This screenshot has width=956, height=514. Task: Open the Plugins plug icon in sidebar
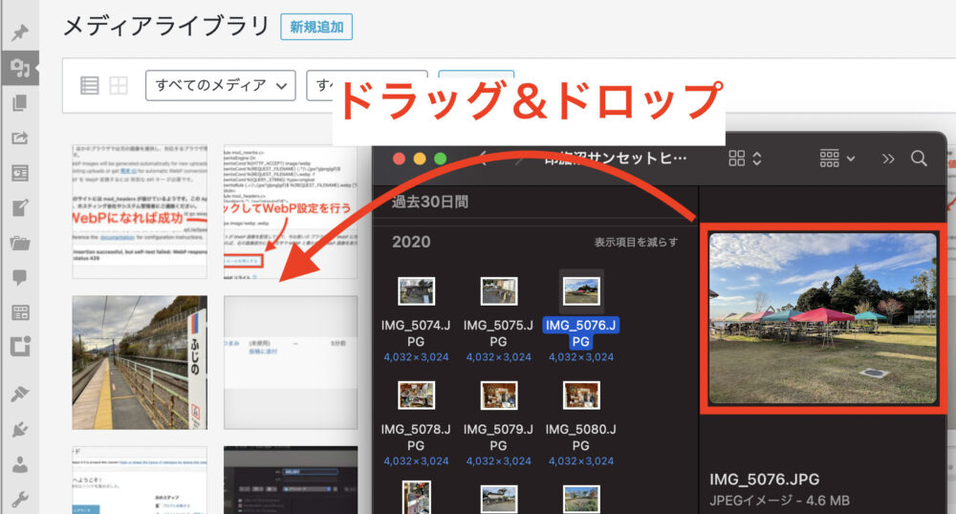click(x=19, y=429)
